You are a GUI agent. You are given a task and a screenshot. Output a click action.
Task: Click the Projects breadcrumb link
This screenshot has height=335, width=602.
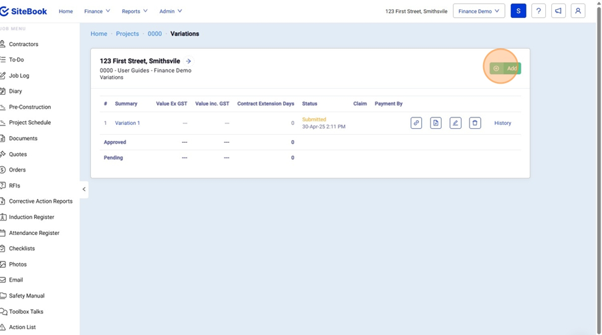point(127,33)
